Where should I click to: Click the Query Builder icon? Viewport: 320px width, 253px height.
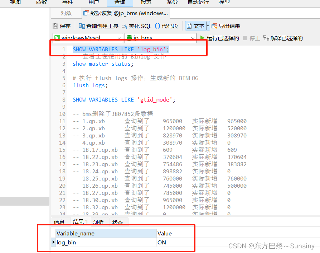tap(82, 26)
